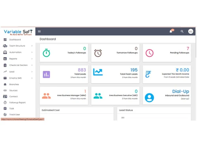Screen dimensions: 197x147
Task: Click the Track User icon in sidebar
Action: point(5,114)
